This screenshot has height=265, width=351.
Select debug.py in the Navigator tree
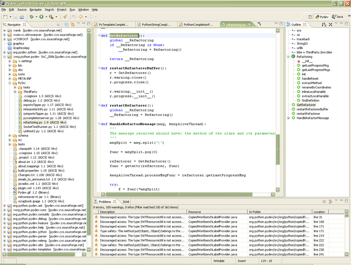coord(30,100)
